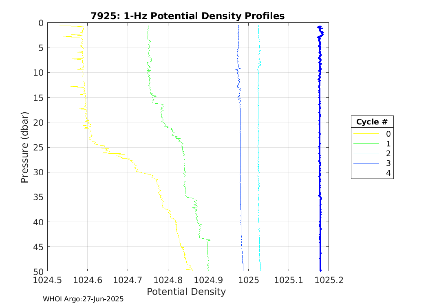This screenshot has width=428, height=305.
Task: Click x-axis tick label 1024.8
Action: [168, 280]
